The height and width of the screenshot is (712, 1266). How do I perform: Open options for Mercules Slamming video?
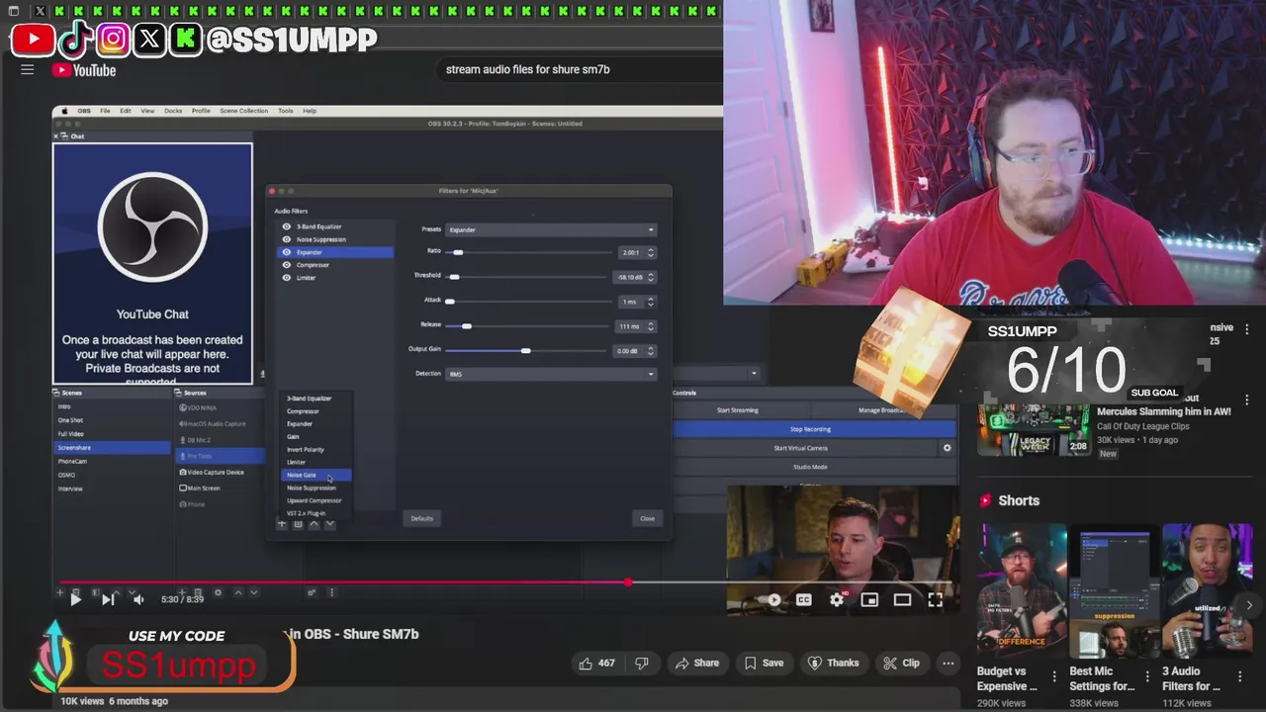tap(1247, 400)
